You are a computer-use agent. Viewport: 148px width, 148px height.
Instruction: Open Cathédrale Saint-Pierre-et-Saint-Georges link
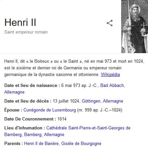(88, 128)
